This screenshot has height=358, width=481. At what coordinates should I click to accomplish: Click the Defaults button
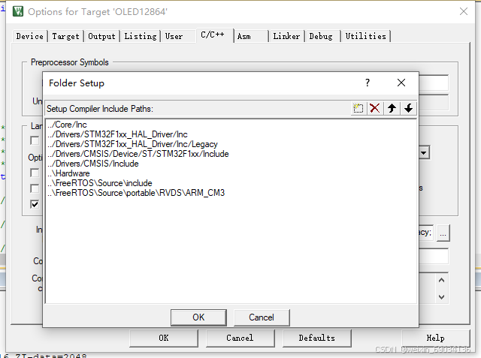[x=317, y=338]
